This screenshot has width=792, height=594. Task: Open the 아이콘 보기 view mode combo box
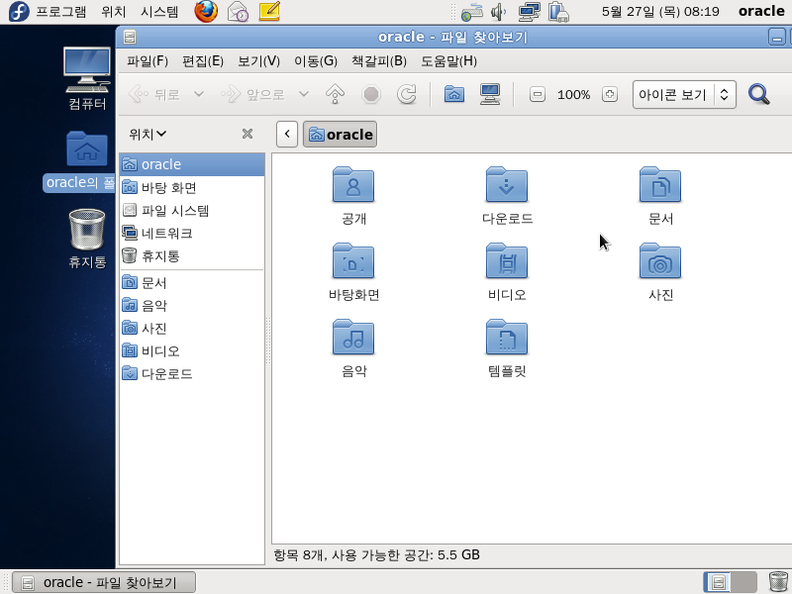coord(684,94)
